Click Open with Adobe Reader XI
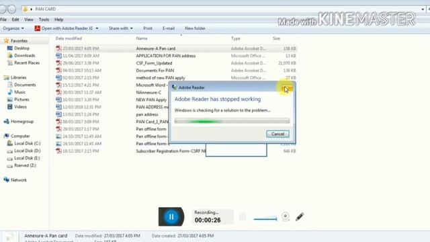This screenshot has height=242, width=430. [x=64, y=28]
